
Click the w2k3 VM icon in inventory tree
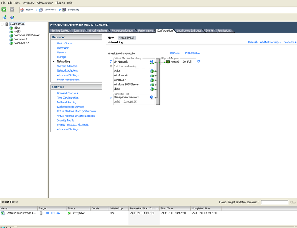[11, 32]
